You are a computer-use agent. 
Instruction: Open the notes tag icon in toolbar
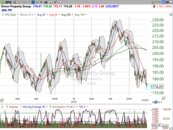(x=60, y=2)
